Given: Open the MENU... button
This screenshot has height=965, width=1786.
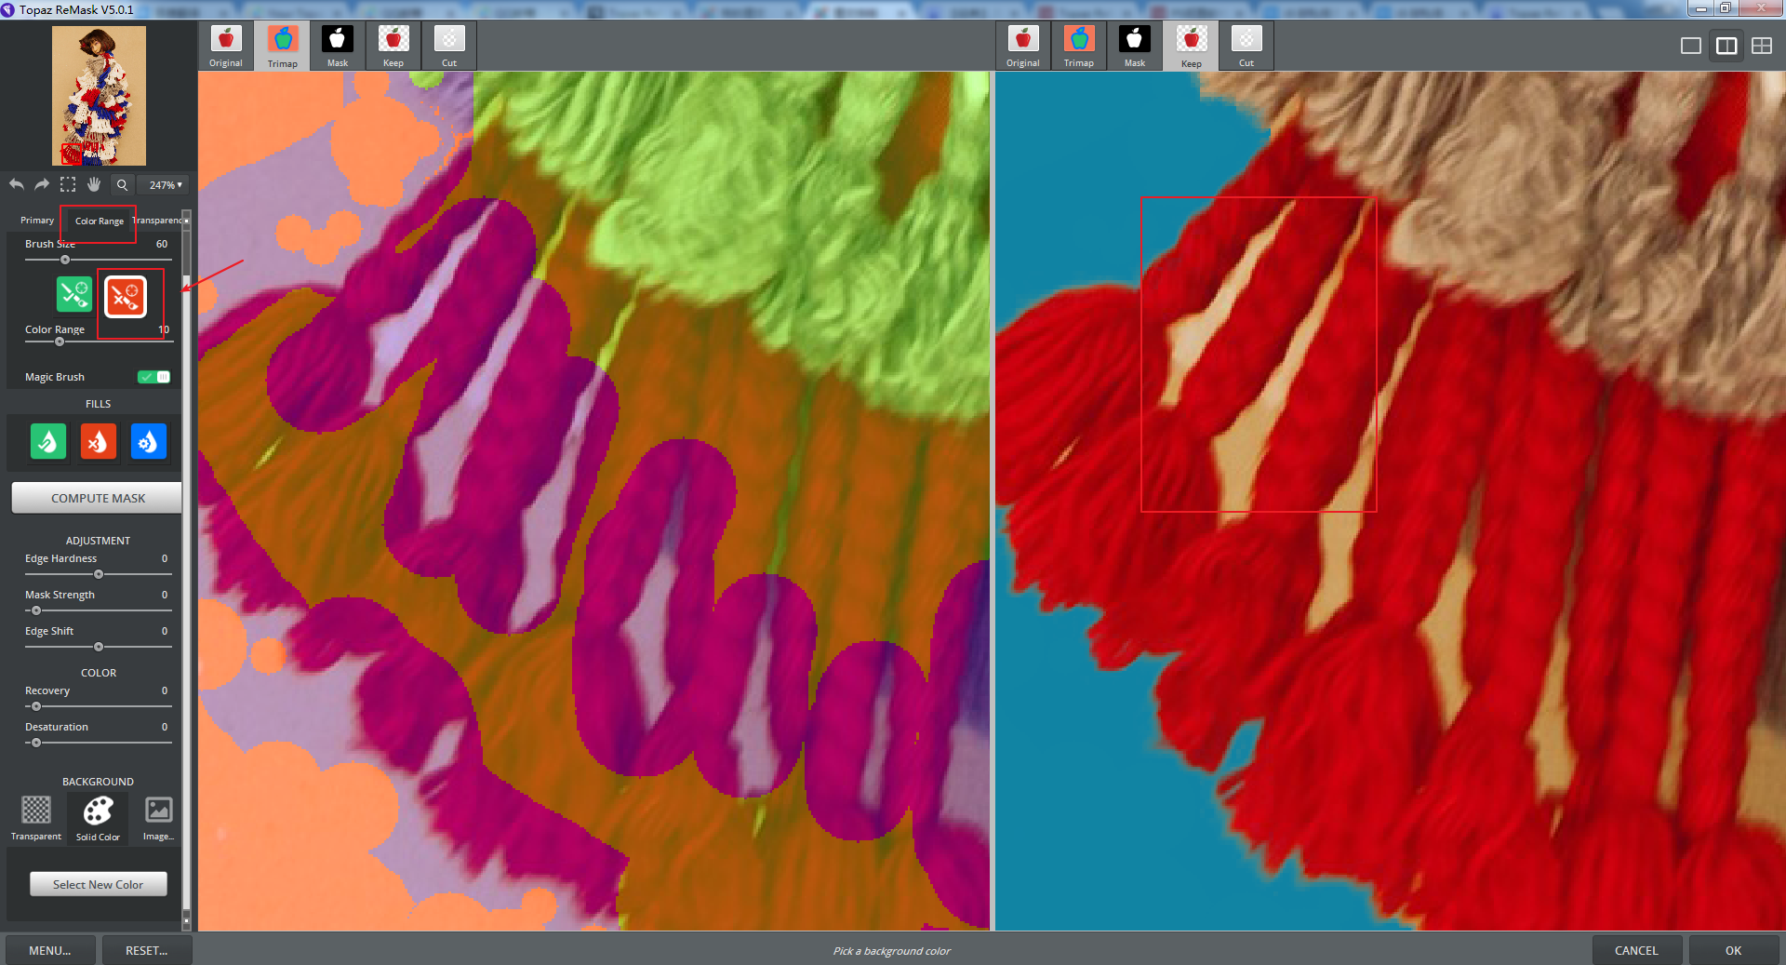Looking at the screenshot, I should [x=50, y=950].
